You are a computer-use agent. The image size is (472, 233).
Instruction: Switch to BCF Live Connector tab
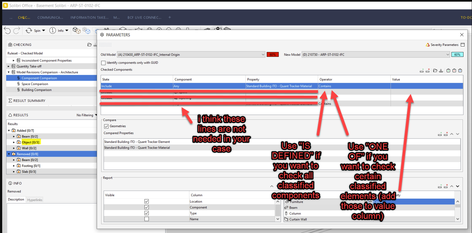pos(144,17)
